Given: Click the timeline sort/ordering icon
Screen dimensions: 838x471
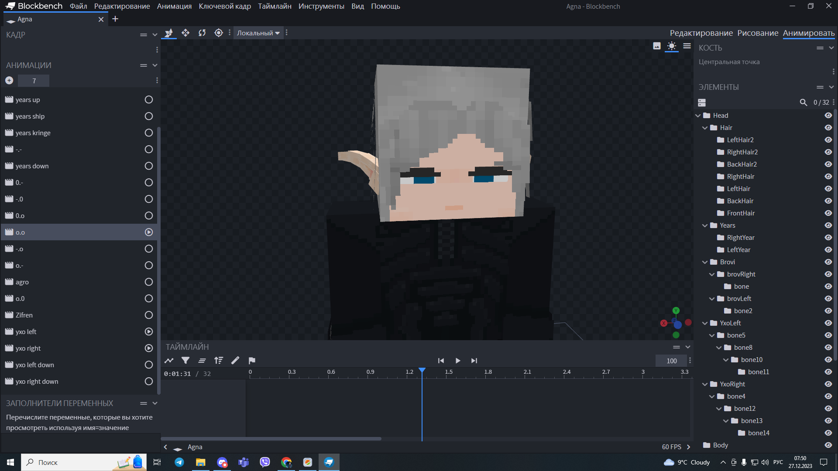Looking at the screenshot, I should tap(219, 361).
